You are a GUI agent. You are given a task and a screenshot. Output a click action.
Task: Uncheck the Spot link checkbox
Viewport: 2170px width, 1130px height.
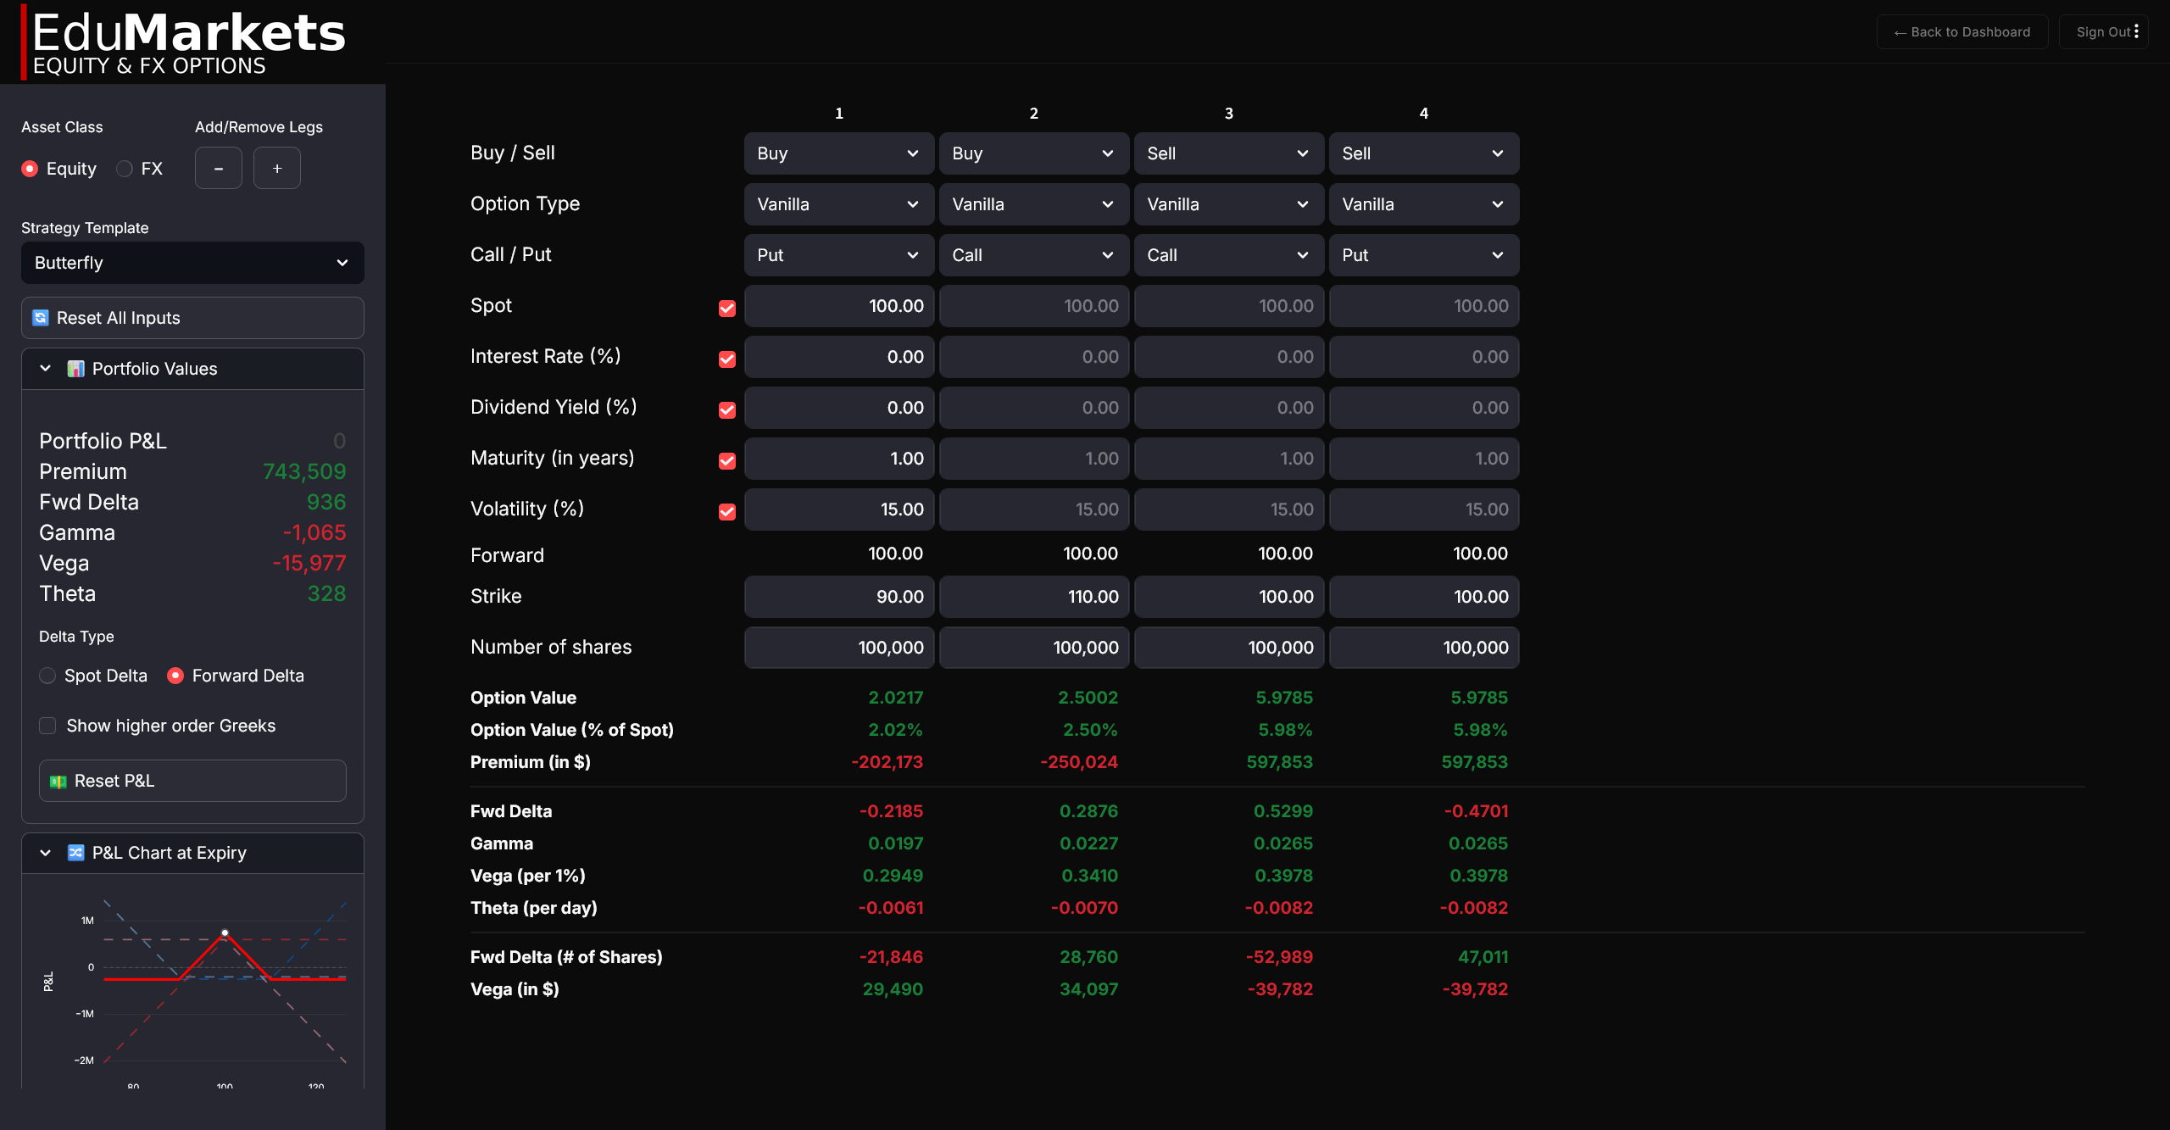point(726,309)
